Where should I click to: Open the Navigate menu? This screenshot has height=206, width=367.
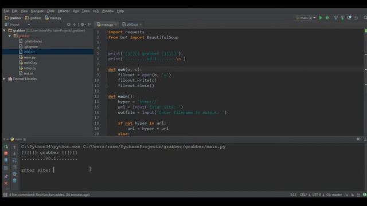pyautogui.click(x=37, y=11)
